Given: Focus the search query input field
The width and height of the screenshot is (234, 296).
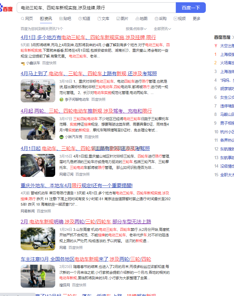Looking at the screenshot, I should (x=96, y=8).
